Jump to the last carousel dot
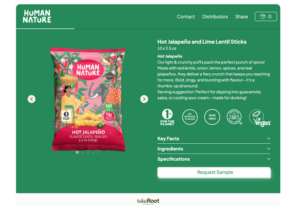The height and width of the screenshot is (206, 294). 98,152
